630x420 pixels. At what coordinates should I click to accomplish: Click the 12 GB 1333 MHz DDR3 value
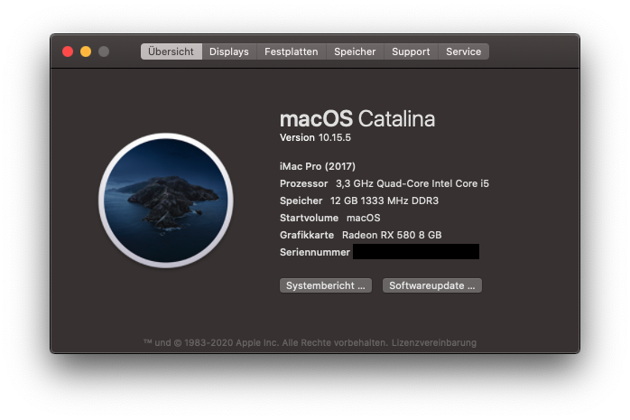[384, 201]
